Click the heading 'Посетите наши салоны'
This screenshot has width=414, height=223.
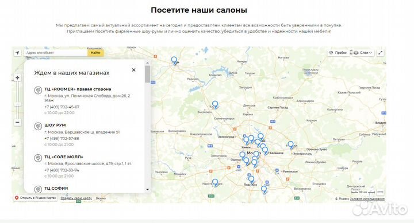point(199,10)
